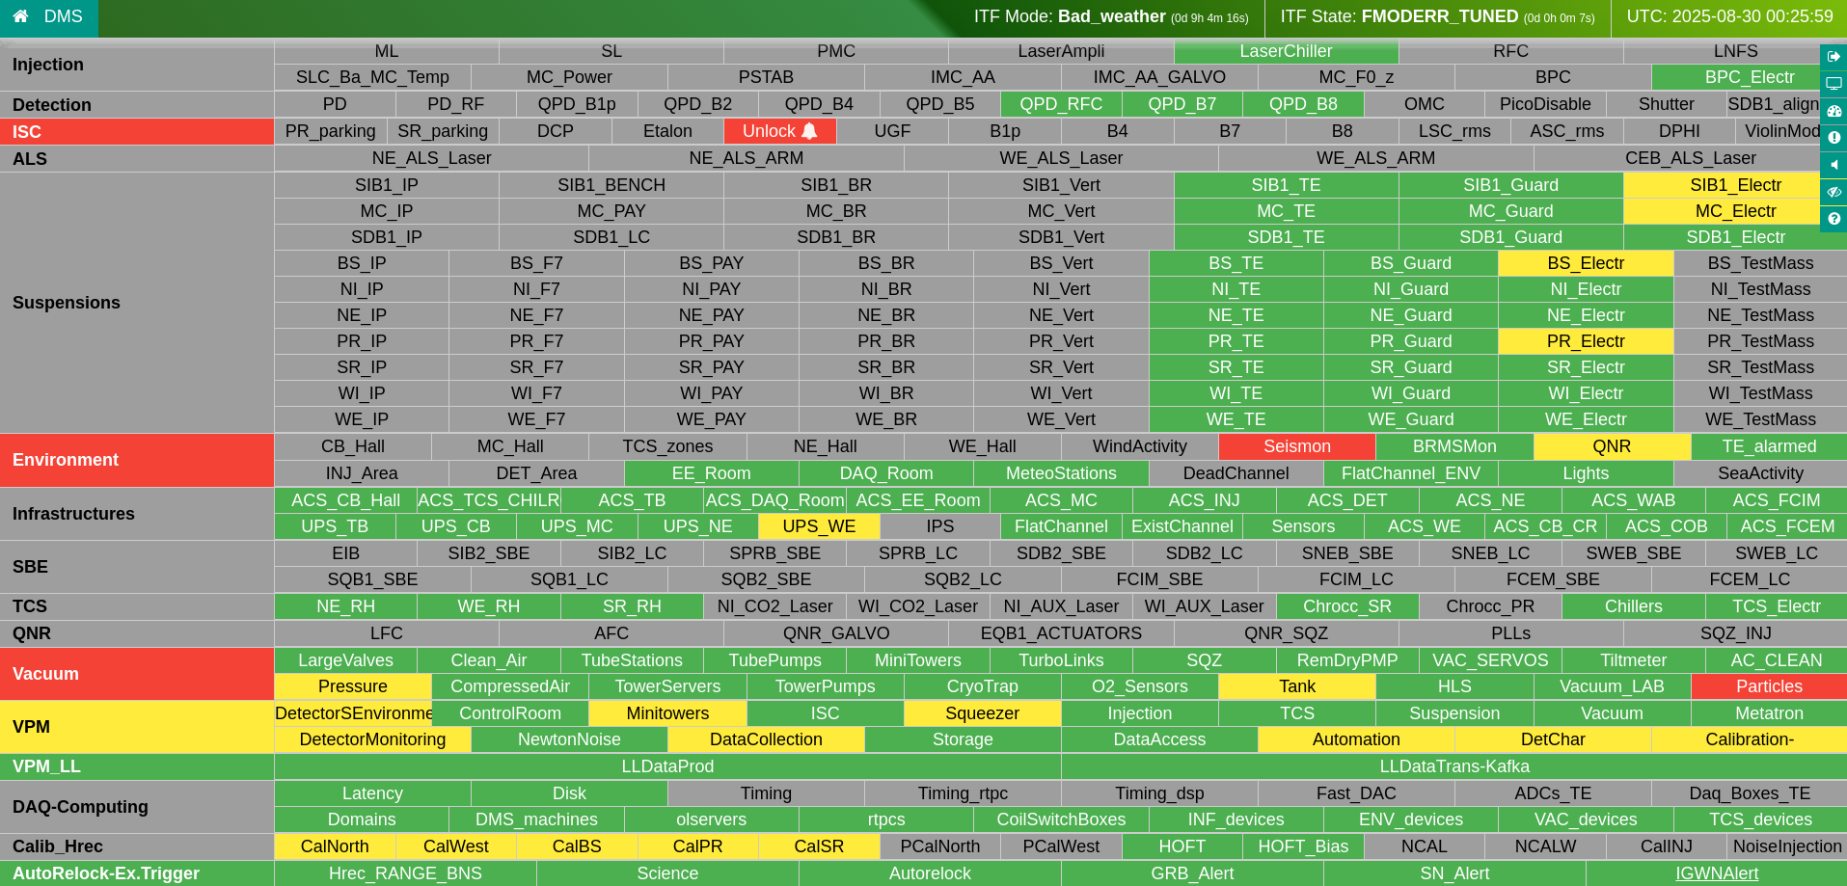Open the yellow Tank vacuum cell
The image size is (1847, 886).
pyautogui.click(x=1297, y=686)
